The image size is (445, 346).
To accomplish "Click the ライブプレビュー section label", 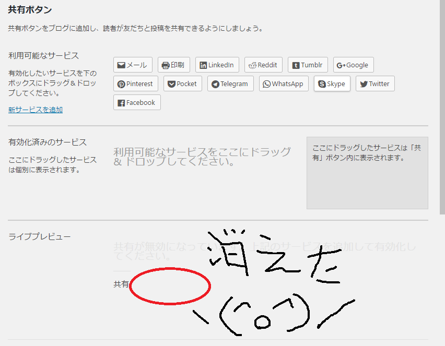I will (x=40, y=237).
